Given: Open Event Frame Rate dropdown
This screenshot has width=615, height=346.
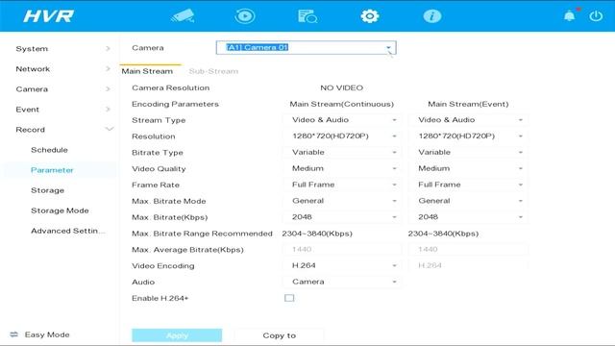Looking at the screenshot, I should pyautogui.click(x=468, y=185).
